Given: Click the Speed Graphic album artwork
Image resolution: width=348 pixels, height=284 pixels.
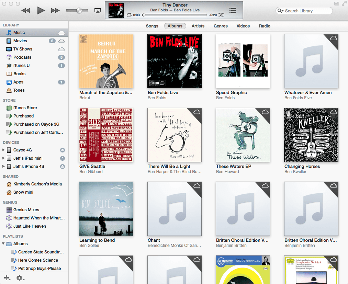Looking at the screenshot, I should [x=243, y=60].
